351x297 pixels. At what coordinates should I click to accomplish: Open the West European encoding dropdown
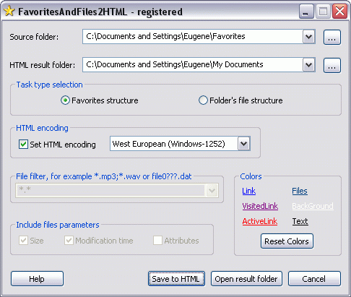tap(244, 144)
